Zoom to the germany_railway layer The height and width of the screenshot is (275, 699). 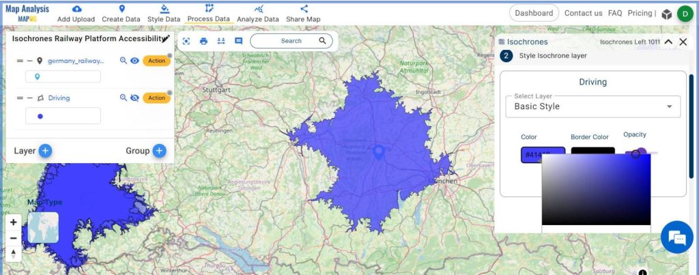[x=124, y=61]
